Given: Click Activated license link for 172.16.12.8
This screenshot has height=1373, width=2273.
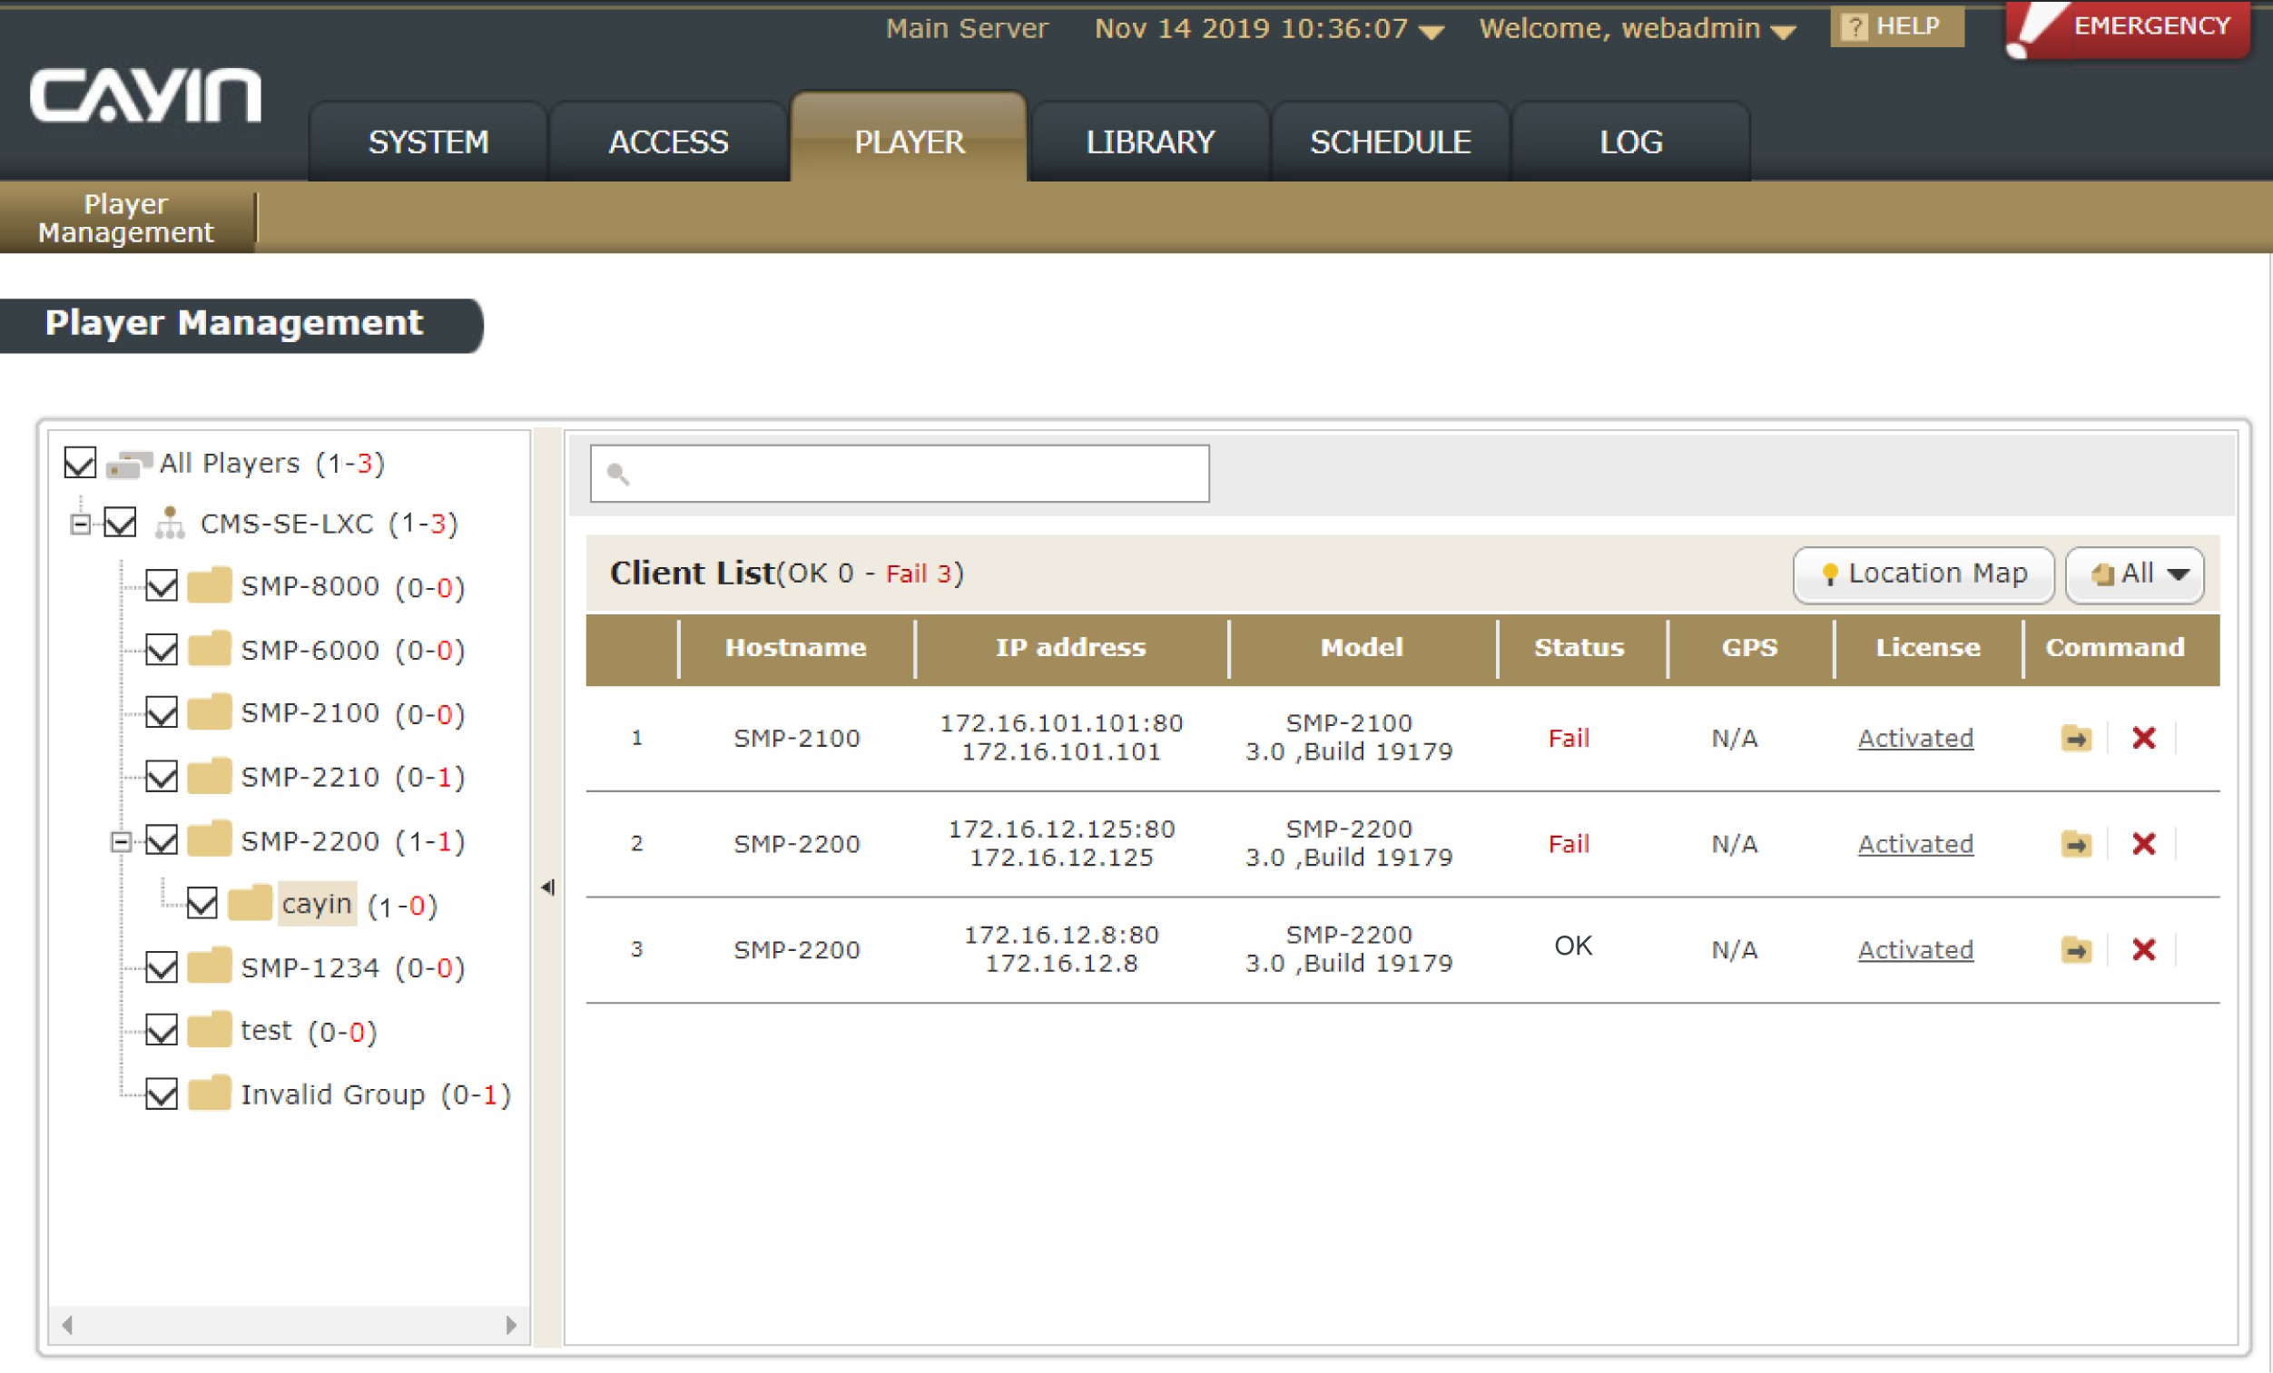Looking at the screenshot, I should click(1916, 951).
